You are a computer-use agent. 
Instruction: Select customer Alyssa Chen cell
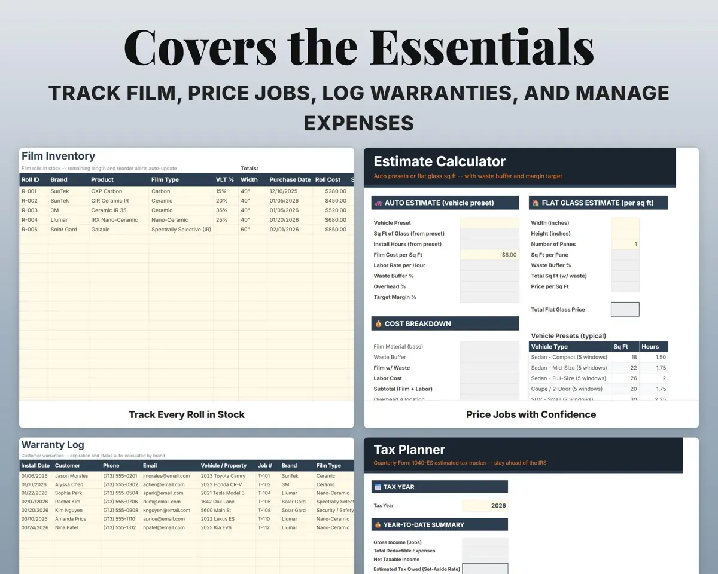(77, 484)
